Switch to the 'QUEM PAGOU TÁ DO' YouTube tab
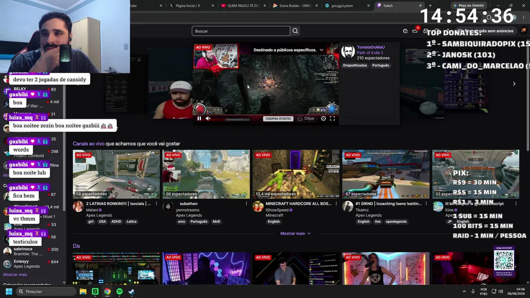The width and height of the screenshot is (530, 298). [x=243, y=6]
